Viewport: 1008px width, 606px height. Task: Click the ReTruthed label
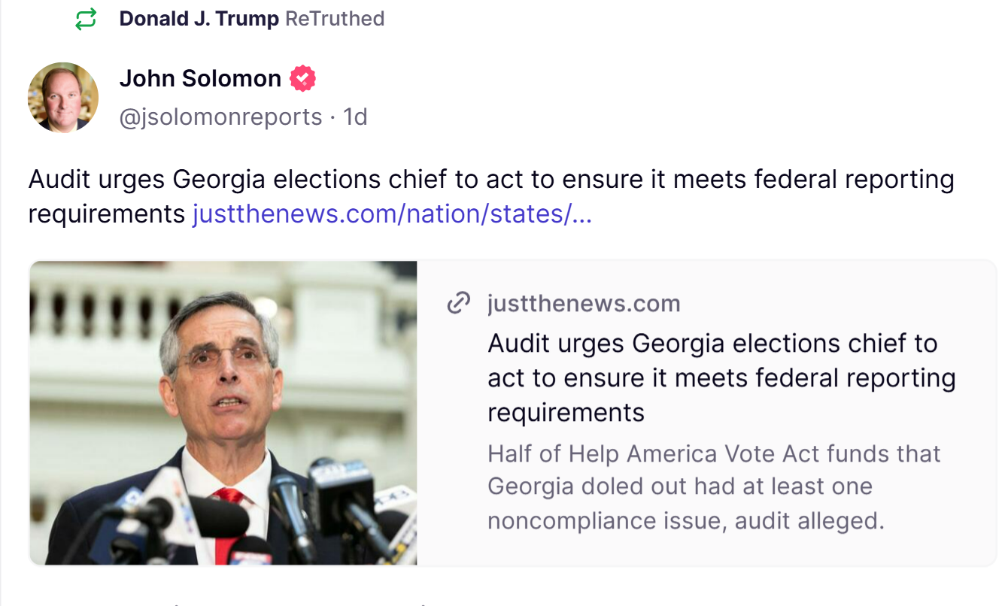pyautogui.click(x=335, y=19)
